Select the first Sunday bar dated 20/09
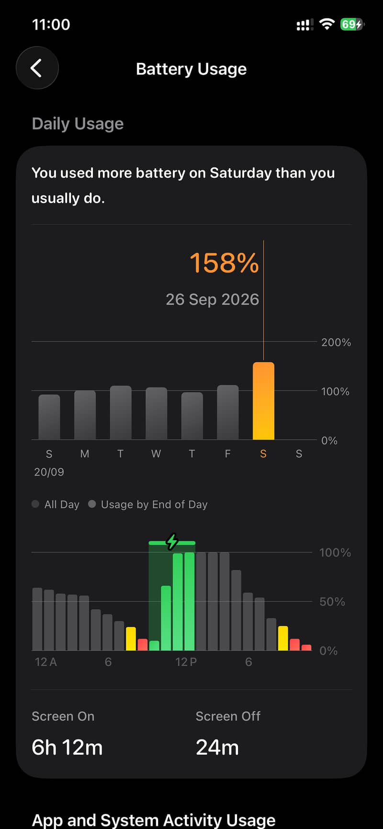This screenshot has width=383, height=829. click(49, 417)
